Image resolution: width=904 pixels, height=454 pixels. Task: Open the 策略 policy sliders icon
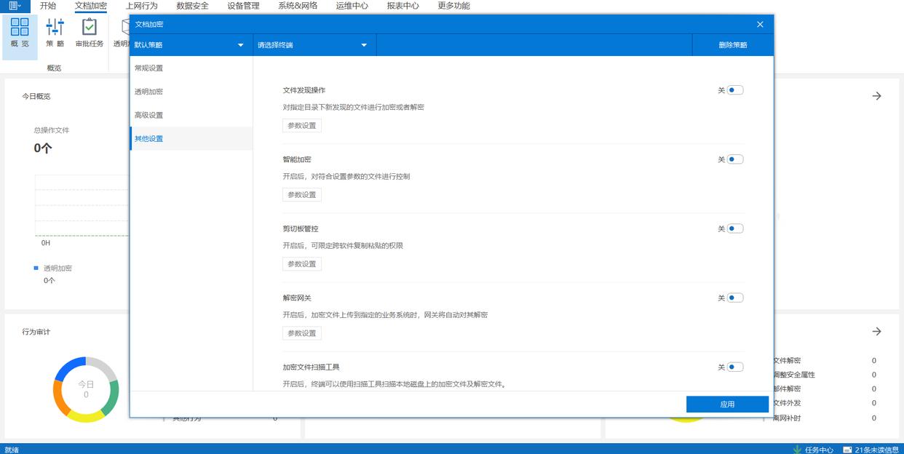coord(55,28)
